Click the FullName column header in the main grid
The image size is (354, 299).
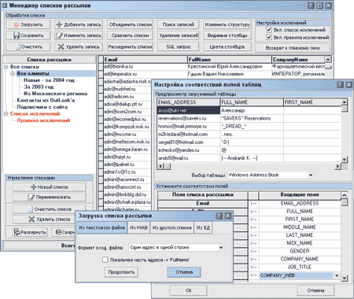point(230,60)
